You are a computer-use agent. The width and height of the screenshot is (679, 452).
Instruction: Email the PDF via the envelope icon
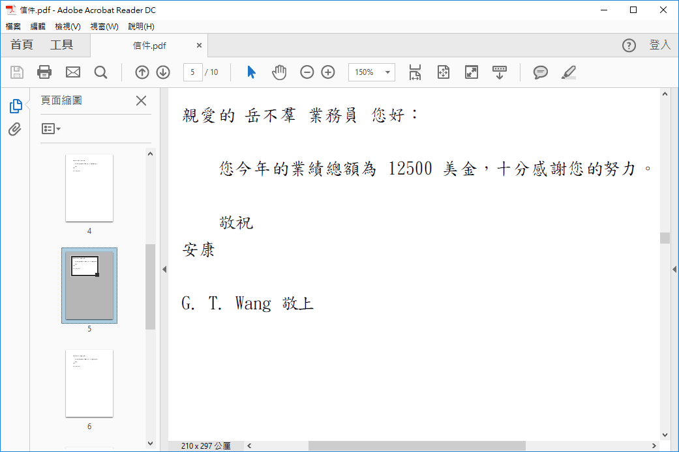(72, 72)
